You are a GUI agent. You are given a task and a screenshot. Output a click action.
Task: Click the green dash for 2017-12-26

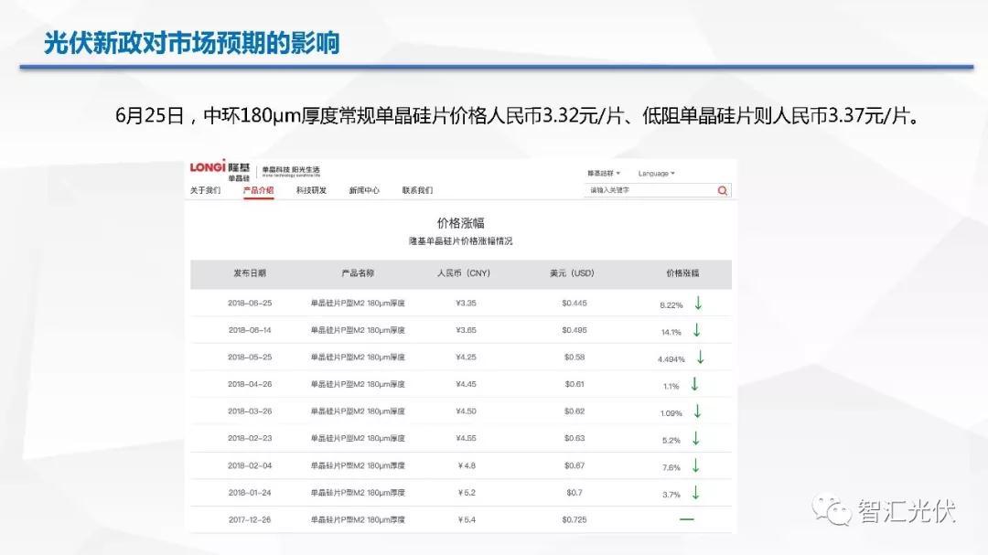687,519
